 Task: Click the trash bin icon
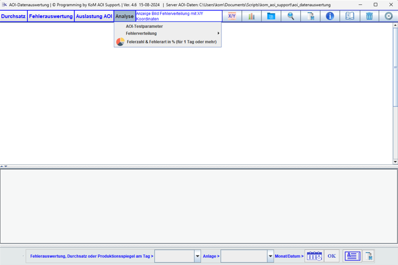(369, 16)
